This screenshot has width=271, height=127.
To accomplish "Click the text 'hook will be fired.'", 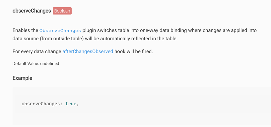I will [x=134, y=51].
